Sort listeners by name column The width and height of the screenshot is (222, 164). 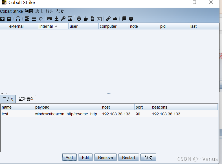coord(17,107)
